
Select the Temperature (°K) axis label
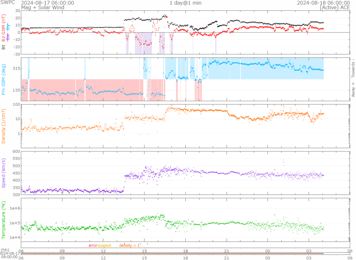point(3,219)
